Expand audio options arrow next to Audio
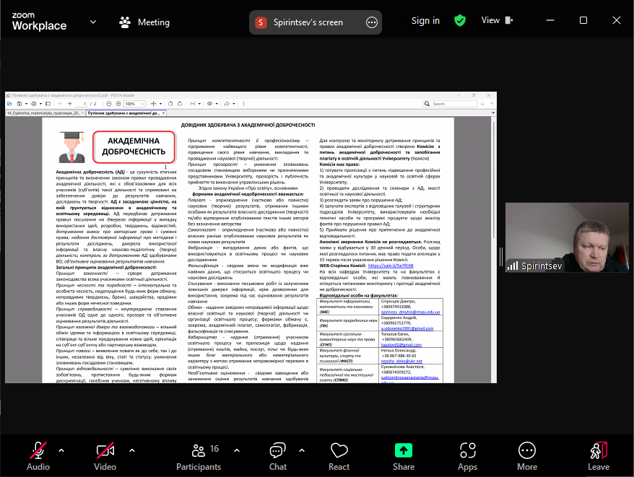 point(61,450)
